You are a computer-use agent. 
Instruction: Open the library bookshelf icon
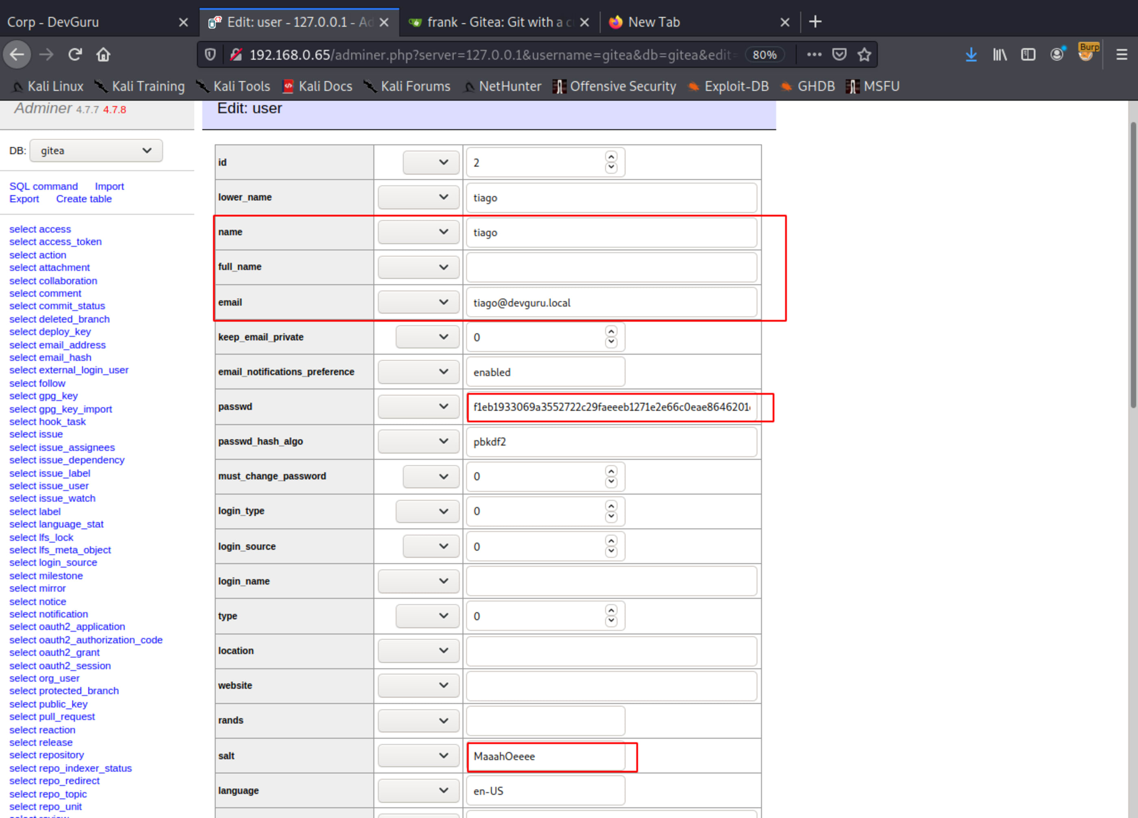(999, 54)
